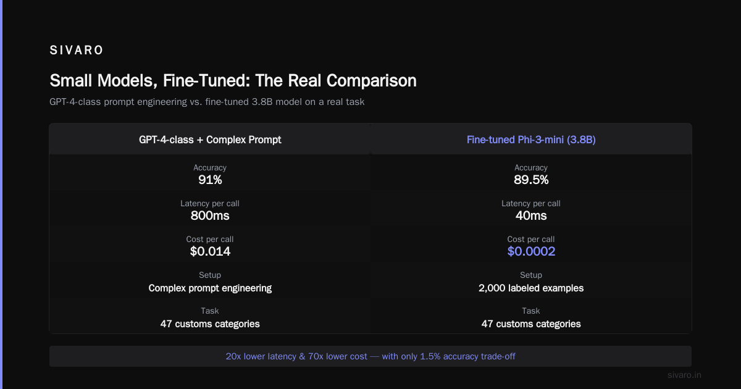Click 'Complex prompt engineering' setup text
The width and height of the screenshot is (741, 389).
coord(210,288)
